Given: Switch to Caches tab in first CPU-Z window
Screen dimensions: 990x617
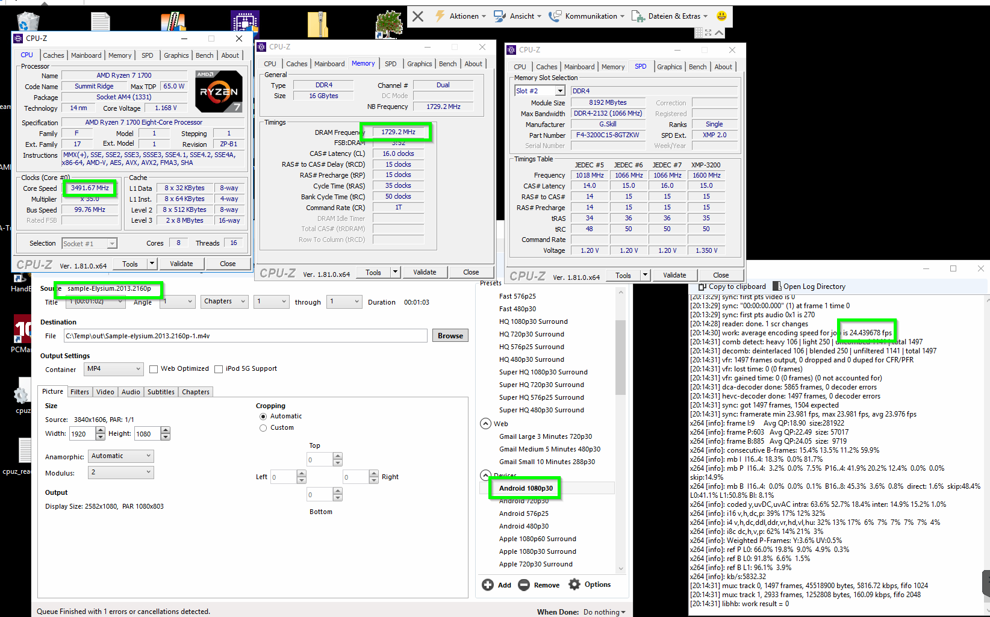Looking at the screenshot, I should click(54, 55).
